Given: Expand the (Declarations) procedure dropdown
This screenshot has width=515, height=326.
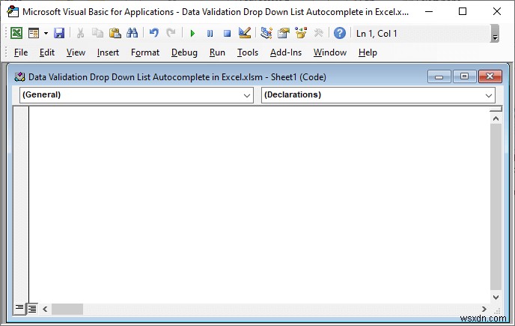Looking at the screenshot, I should [488, 95].
